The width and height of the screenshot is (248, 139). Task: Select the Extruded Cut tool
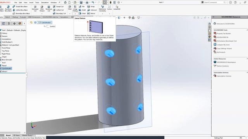35,8
